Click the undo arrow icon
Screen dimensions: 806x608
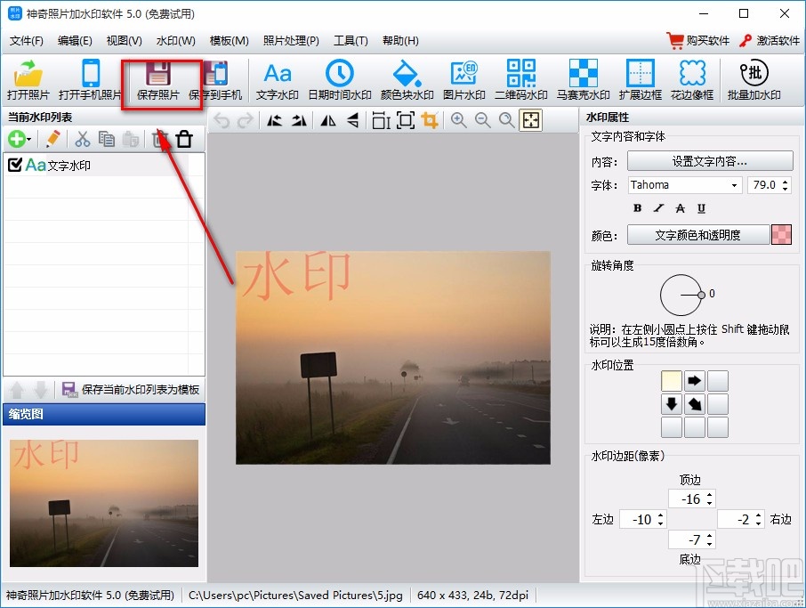[222, 121]
